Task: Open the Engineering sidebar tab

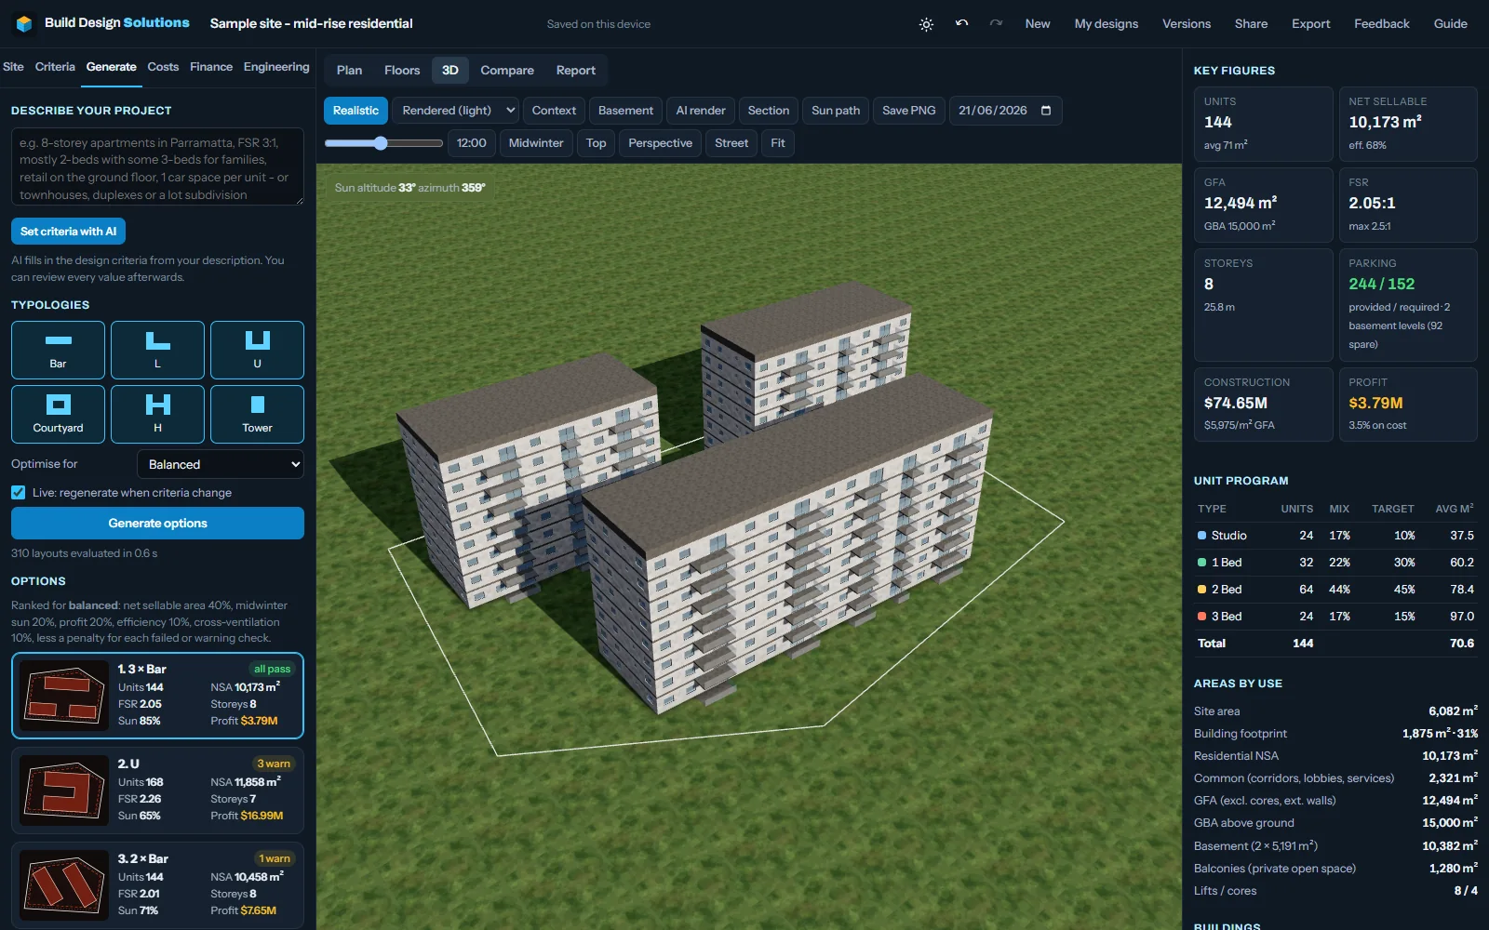Action: coord(276,67)
